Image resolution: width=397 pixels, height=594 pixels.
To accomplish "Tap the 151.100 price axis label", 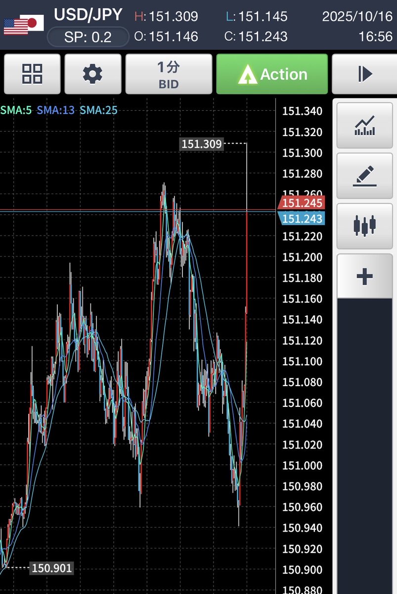I will coord(302,361).
